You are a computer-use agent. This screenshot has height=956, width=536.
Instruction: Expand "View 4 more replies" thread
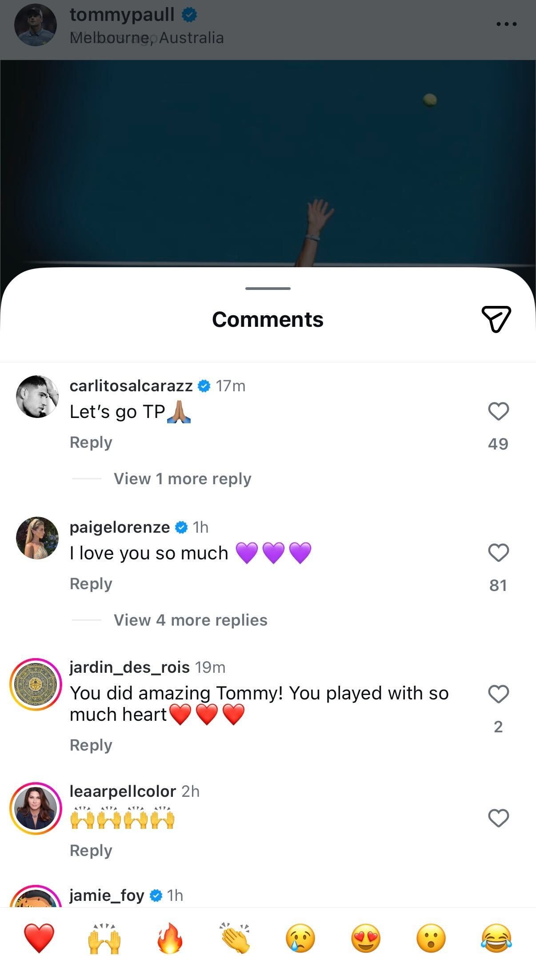(190, 620)
